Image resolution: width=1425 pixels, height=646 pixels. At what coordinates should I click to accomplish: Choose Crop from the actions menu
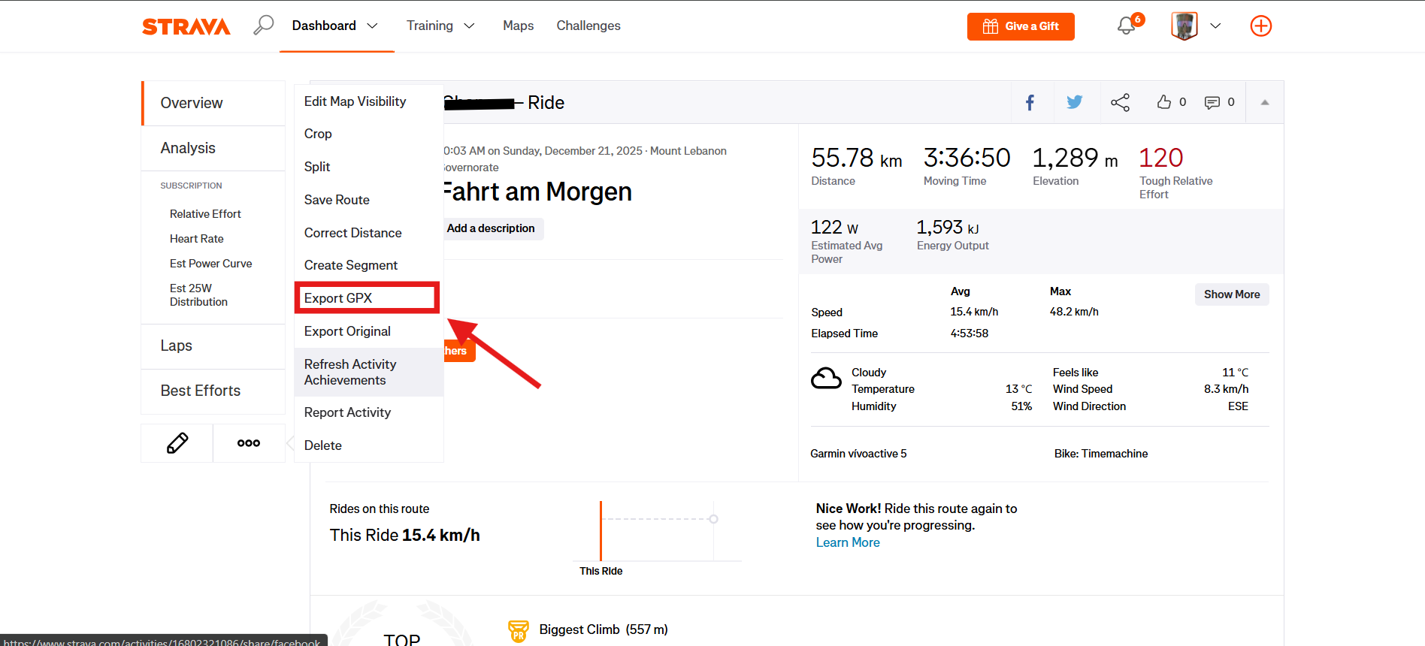pyautogui.click(x=368, y=134)
